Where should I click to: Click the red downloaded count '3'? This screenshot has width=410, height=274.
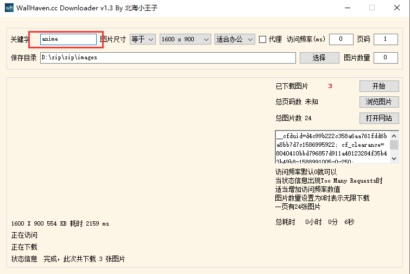330,86
